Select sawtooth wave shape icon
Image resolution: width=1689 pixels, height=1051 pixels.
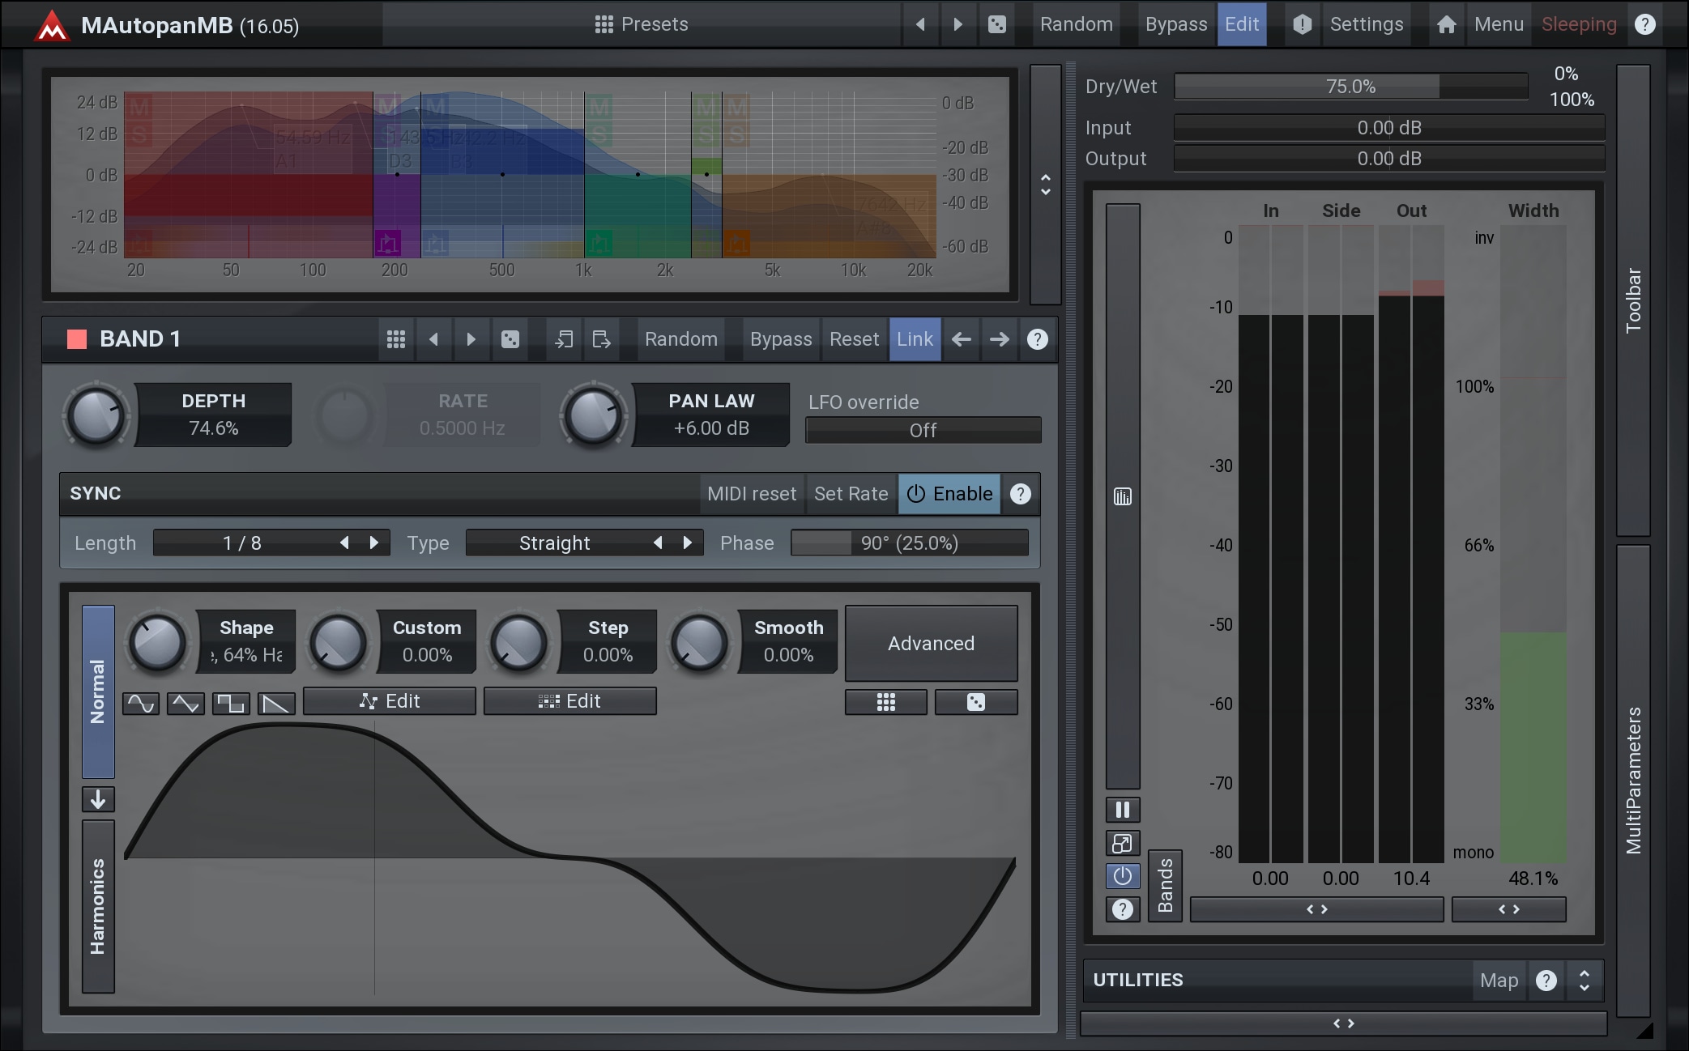pos(276,703)
